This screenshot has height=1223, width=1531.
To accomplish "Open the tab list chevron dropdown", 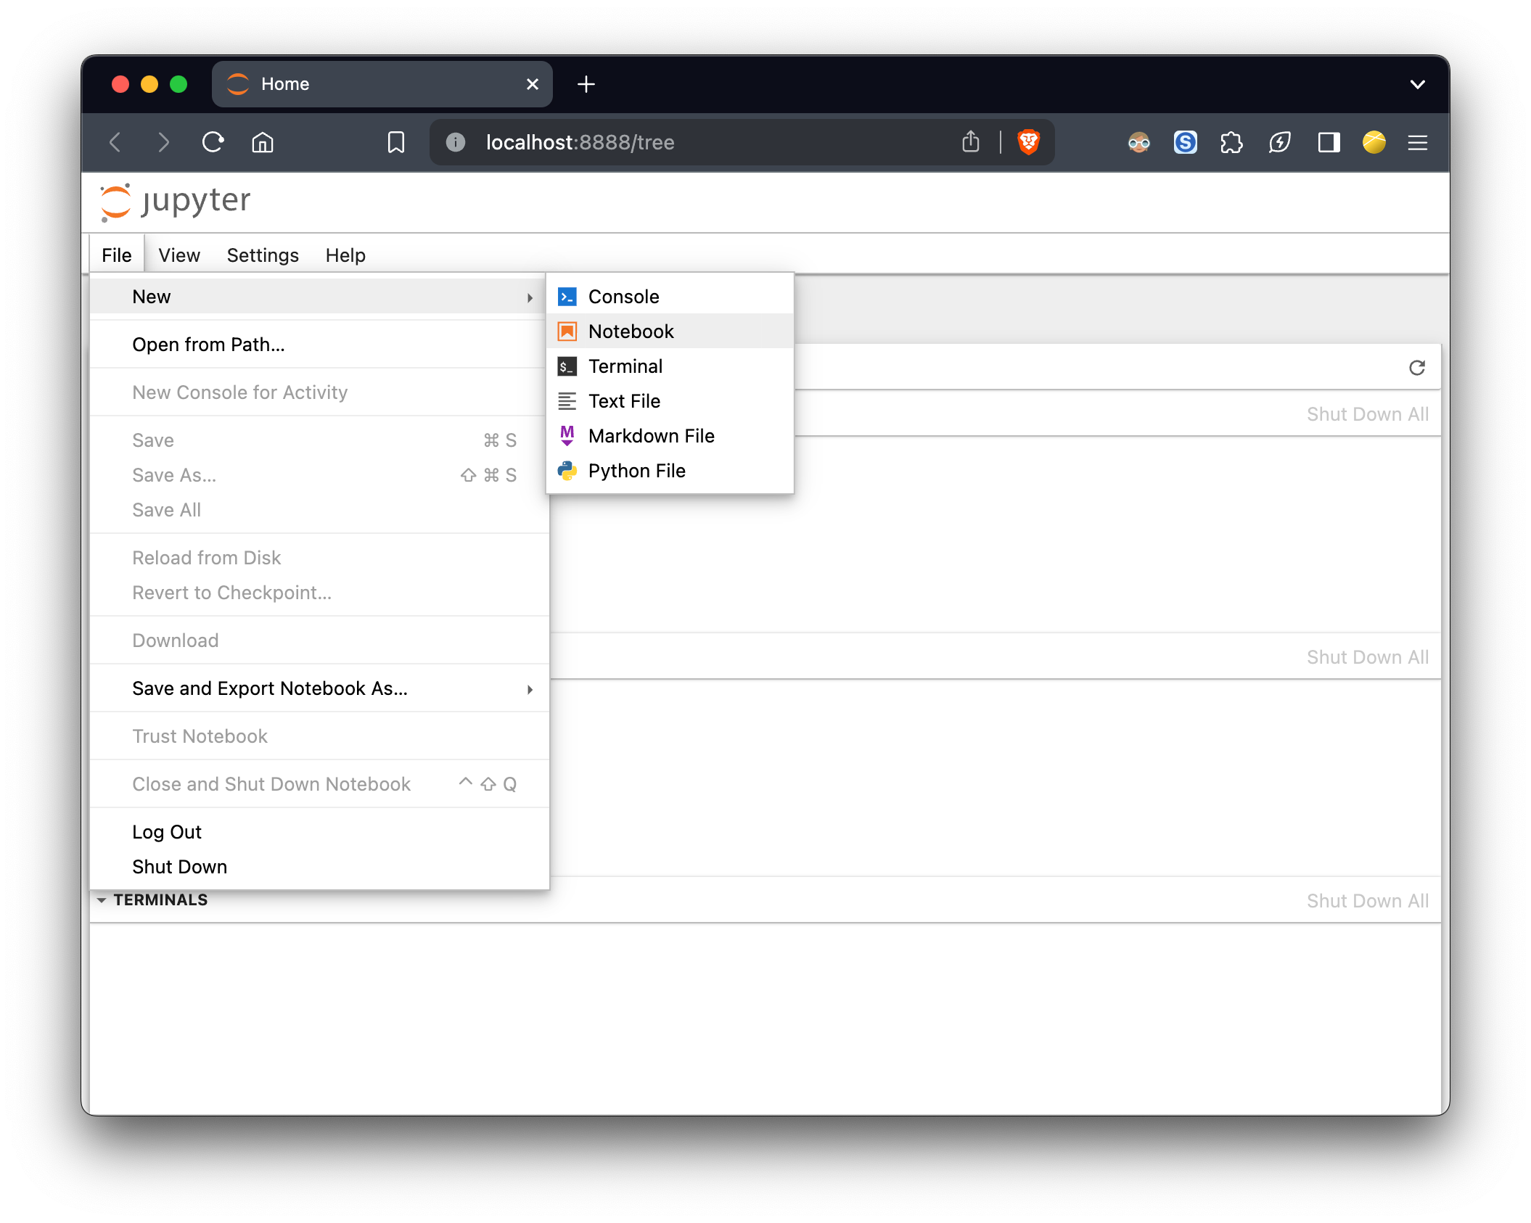I will [1417, 84].
